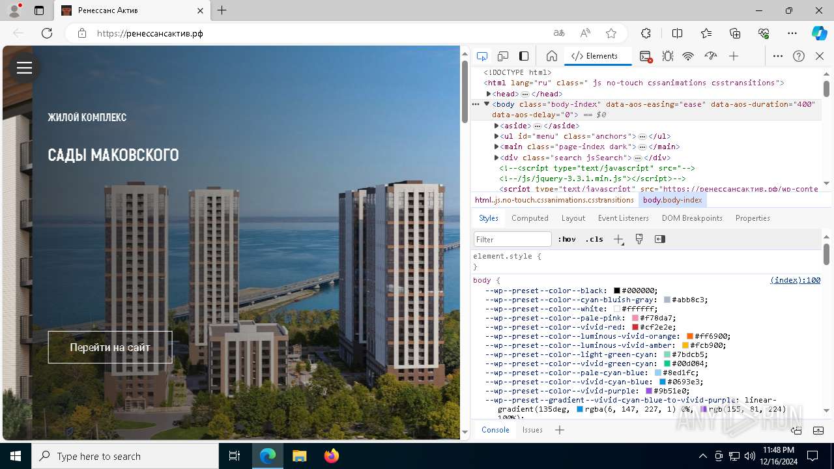Open the (index):100 source link
The width and height of the screenshot is (834, 469).
pos(795,280)
